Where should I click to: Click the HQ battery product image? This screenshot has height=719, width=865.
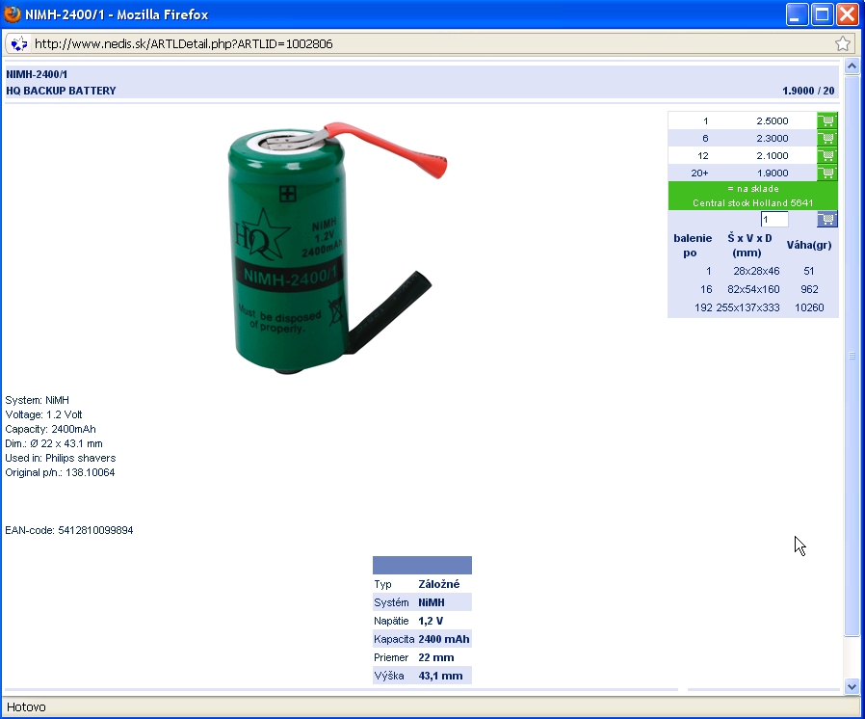(337, 249)
